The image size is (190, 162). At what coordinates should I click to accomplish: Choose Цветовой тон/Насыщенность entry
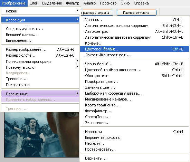point(134,70)
